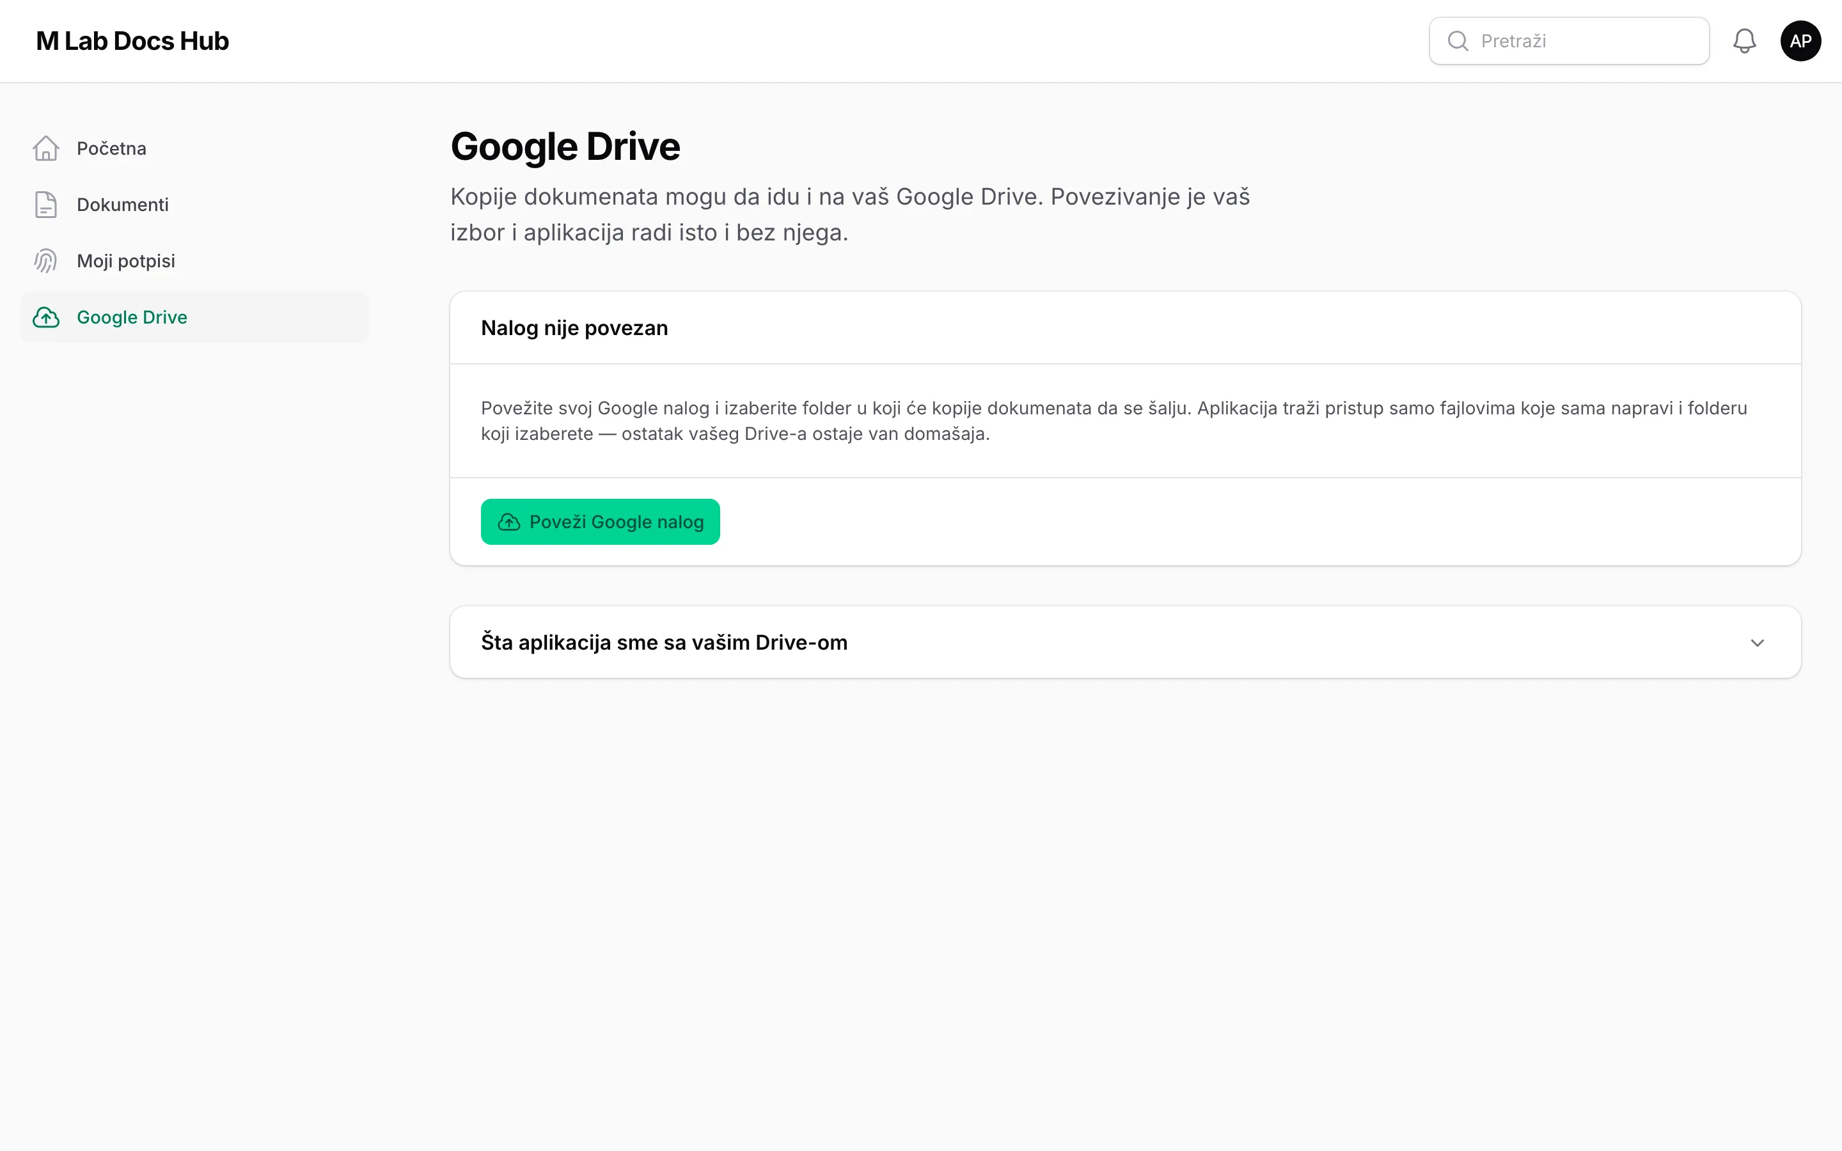The height and width of the screenshot is (1151, 1842).
Task: Focus the Pretraži search field
Action: [1569, 41]
